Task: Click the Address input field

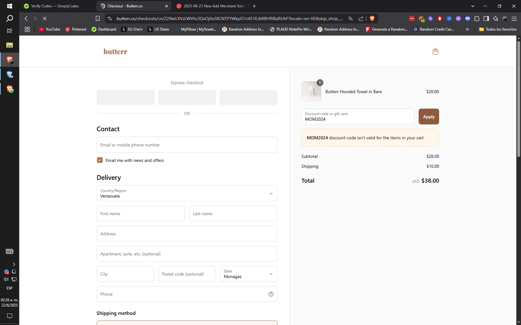Action: click(x=187, y=233)
